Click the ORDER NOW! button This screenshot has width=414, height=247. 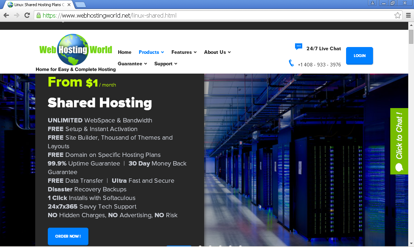tap(68, 237)
